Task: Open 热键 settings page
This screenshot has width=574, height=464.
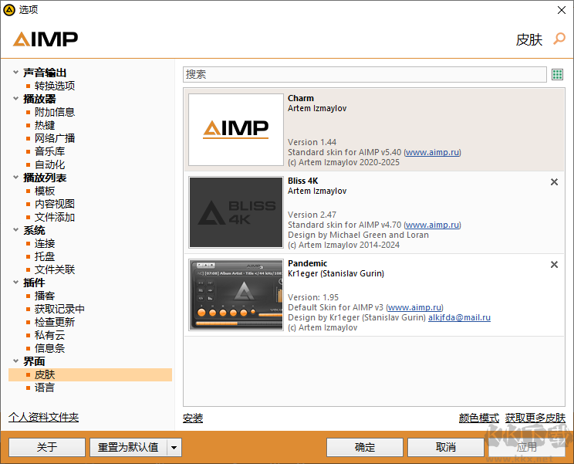Action: tap(45, 125)
